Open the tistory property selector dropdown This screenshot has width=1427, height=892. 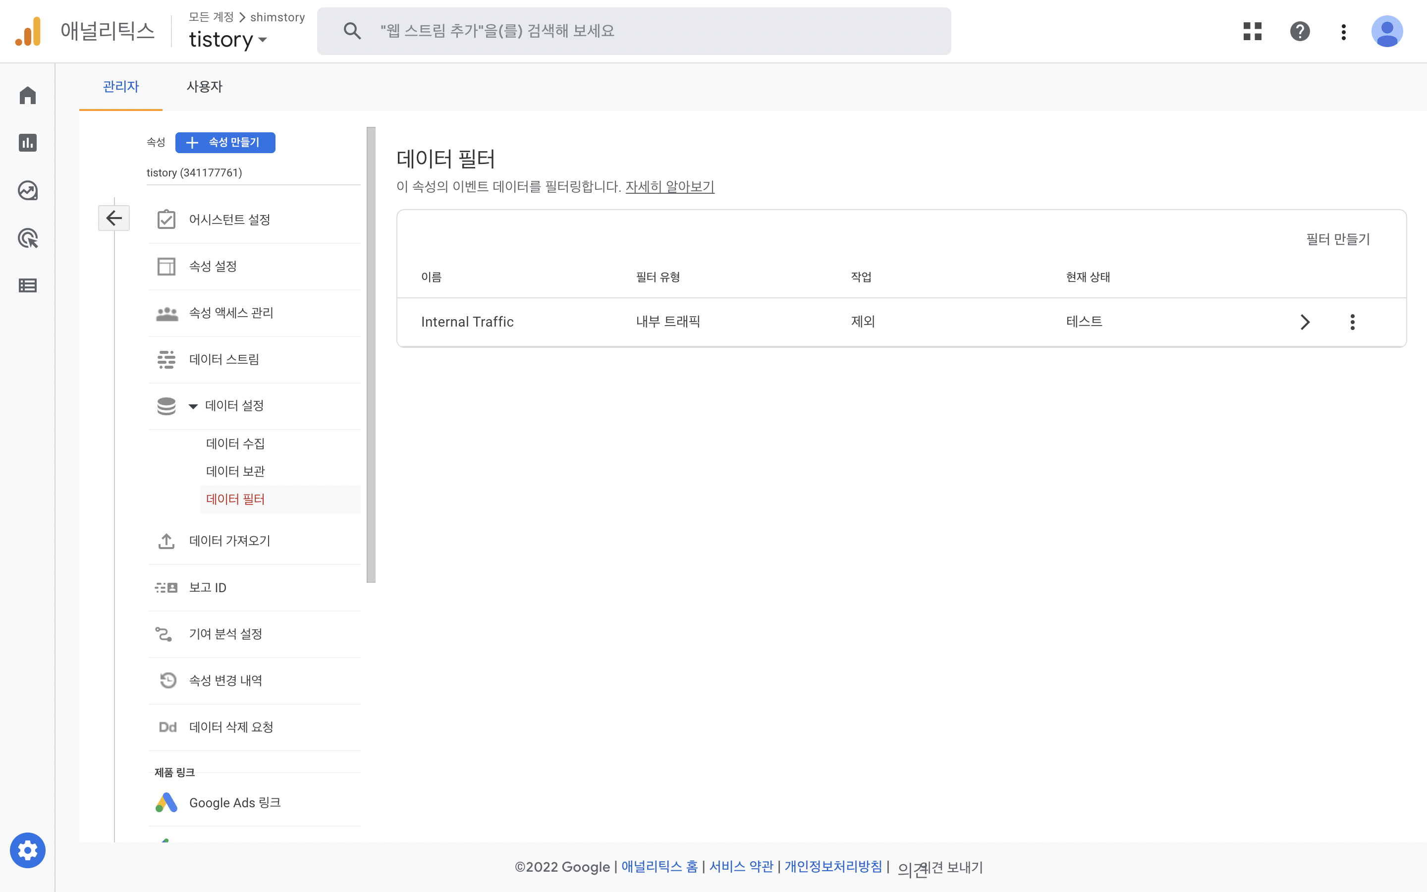click(x=227, y=40)
